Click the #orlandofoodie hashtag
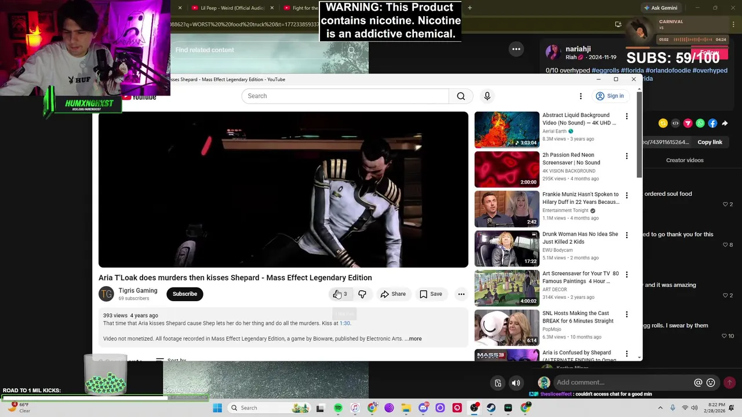 click(x=668, y=71)
